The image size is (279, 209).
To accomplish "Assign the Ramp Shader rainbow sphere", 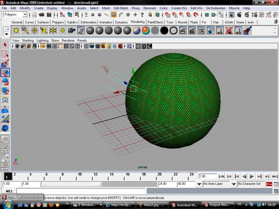I will 146,30.
